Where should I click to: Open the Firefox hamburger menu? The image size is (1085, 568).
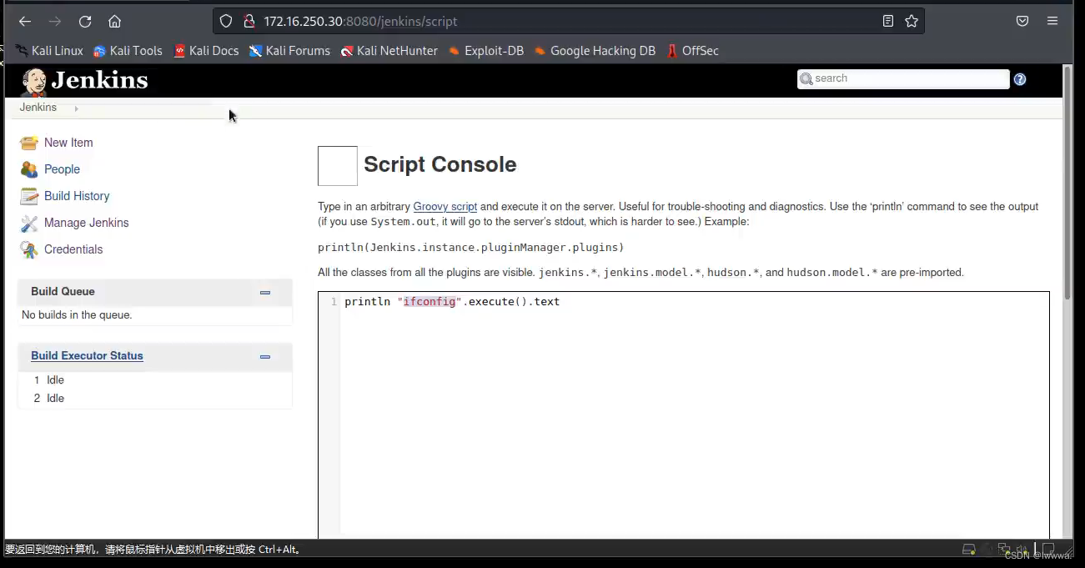(1052, 22)
